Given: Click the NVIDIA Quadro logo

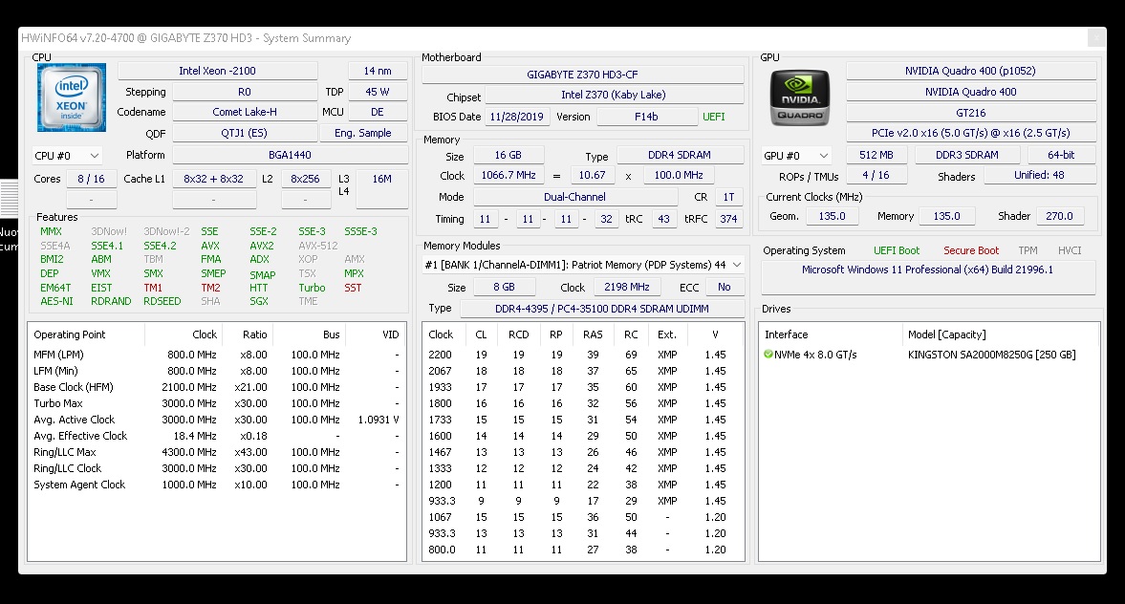Looking at the screenshot, I should (x=800, y=97).
